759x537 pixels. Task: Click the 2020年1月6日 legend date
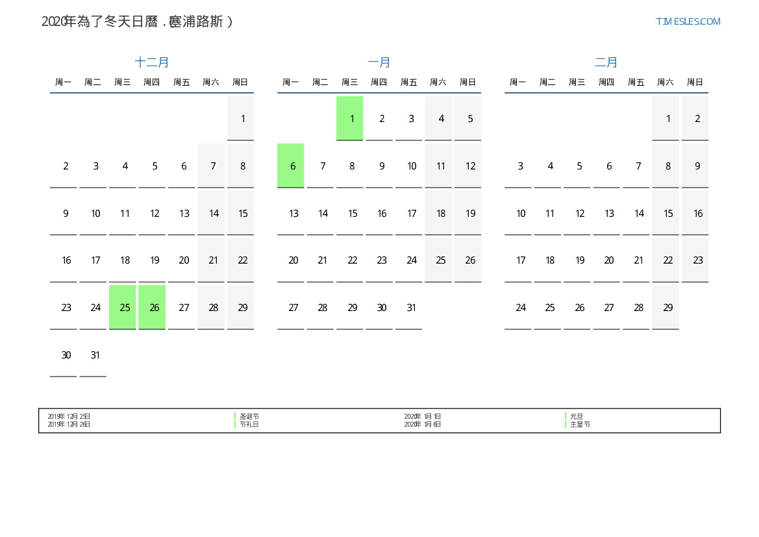pyautogui.click(x=423, y=424)
